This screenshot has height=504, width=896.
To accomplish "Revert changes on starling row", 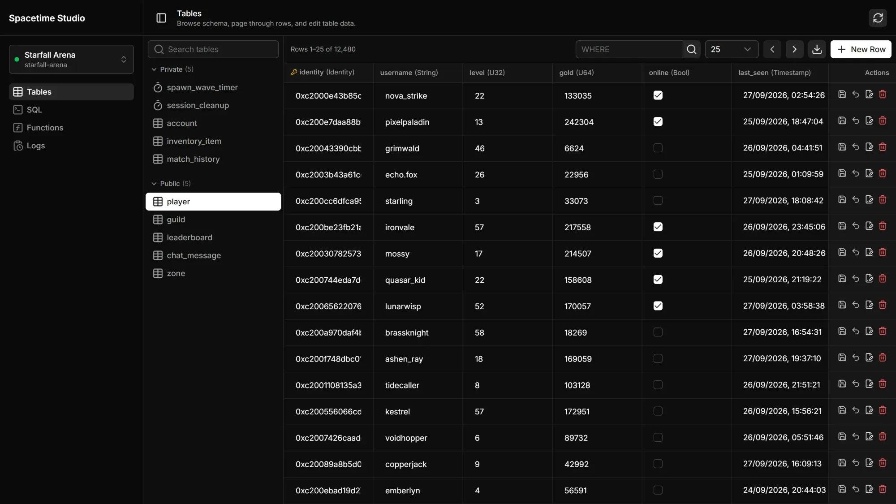I will [x=855, y=200].
